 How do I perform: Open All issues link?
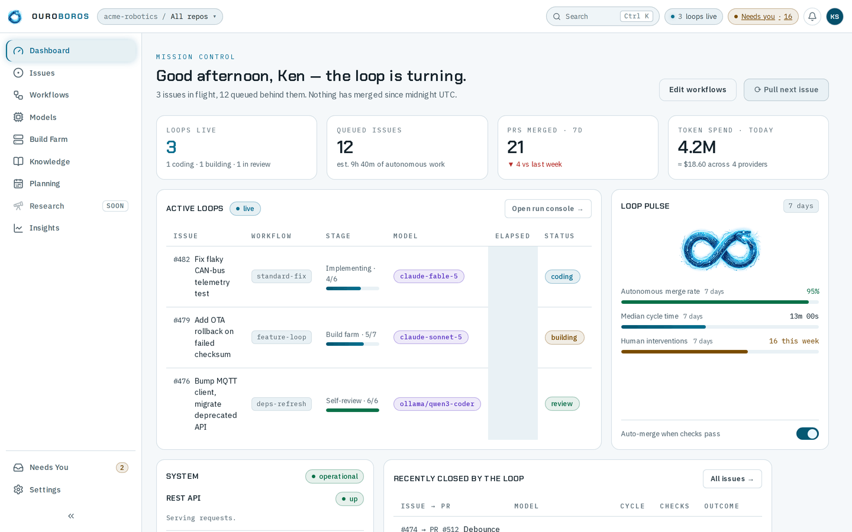[x=732, y=479]
